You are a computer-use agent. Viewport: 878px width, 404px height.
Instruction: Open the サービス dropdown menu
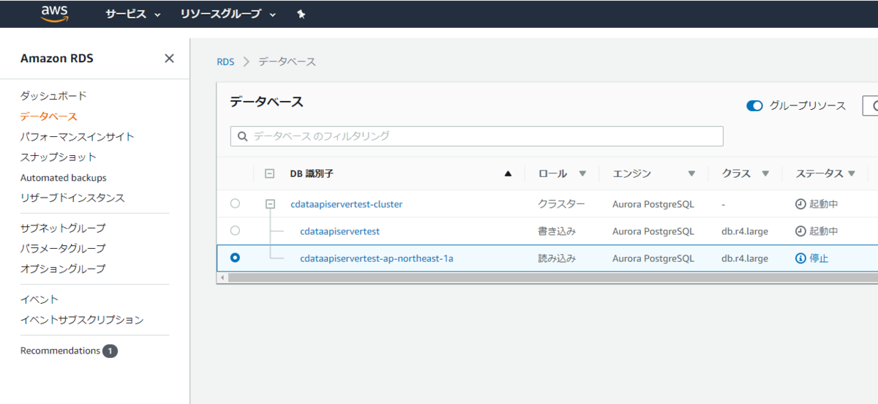[133, 14]
